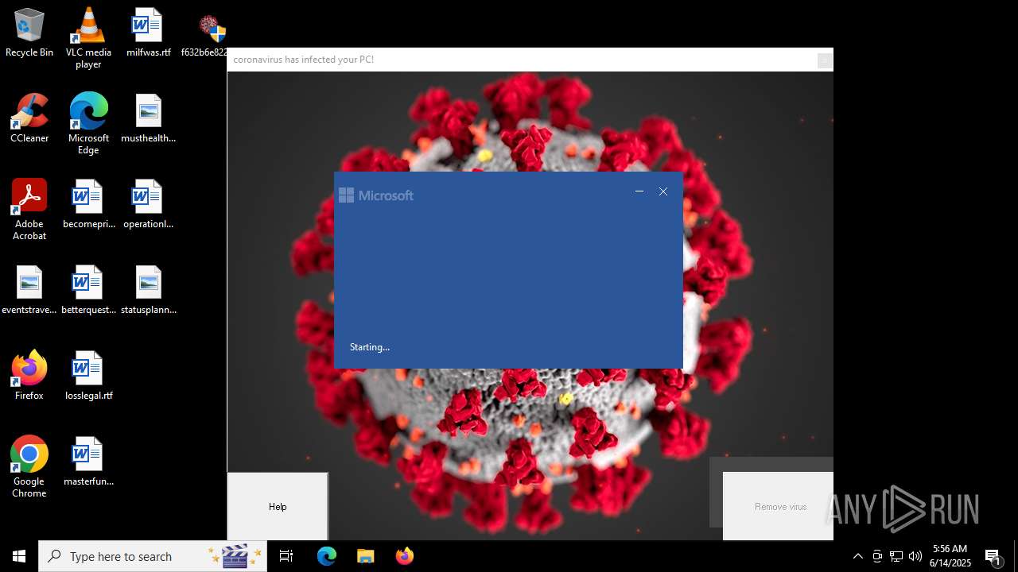The width and height of the screenshot is (1018, 572).
Task: Click the Microsoft logo in blue dialog
Action: click(376, 195)
